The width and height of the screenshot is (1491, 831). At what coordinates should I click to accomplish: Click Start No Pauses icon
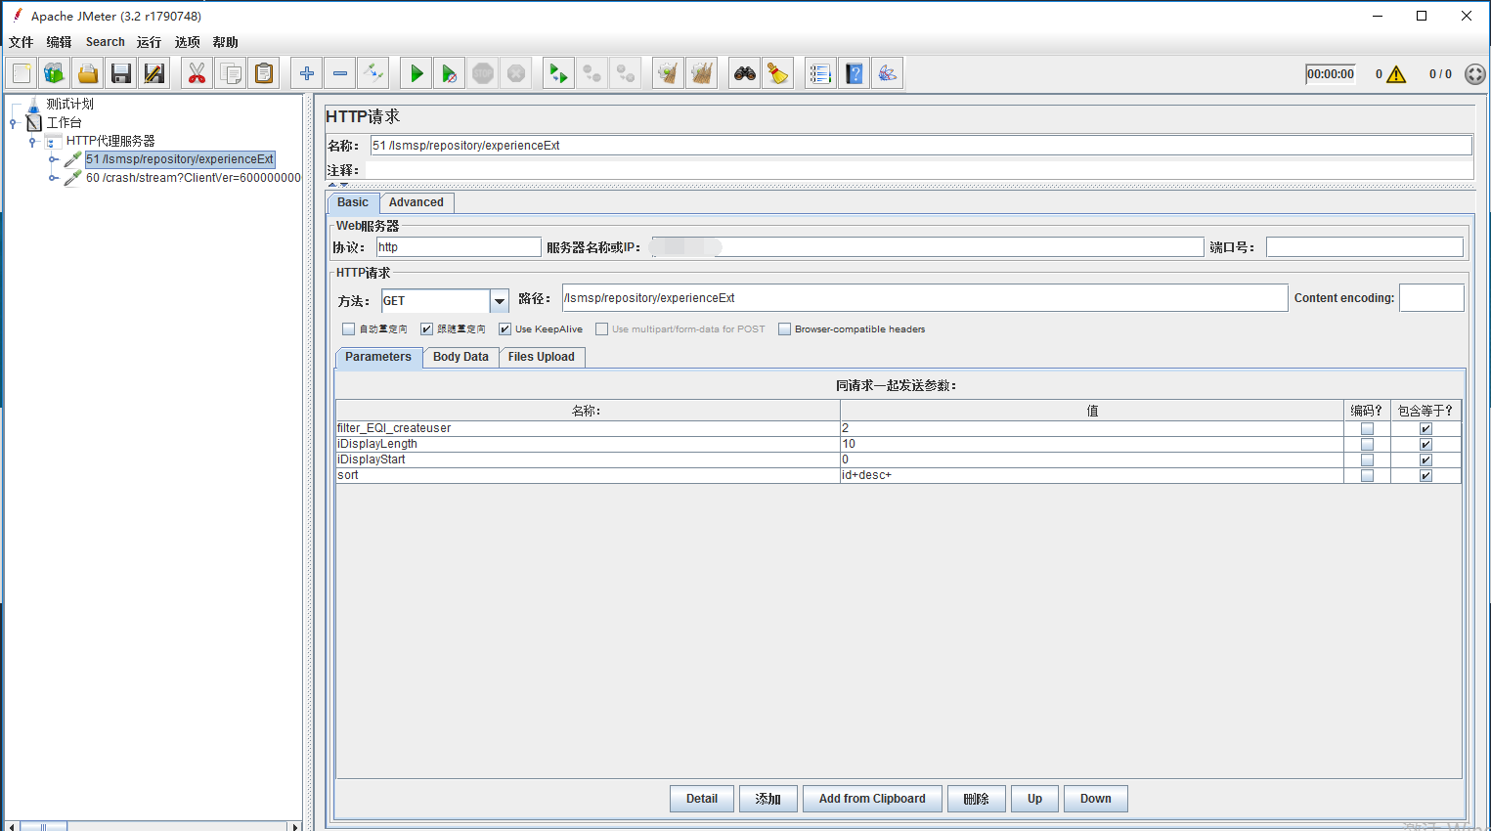tap(450, 73)
